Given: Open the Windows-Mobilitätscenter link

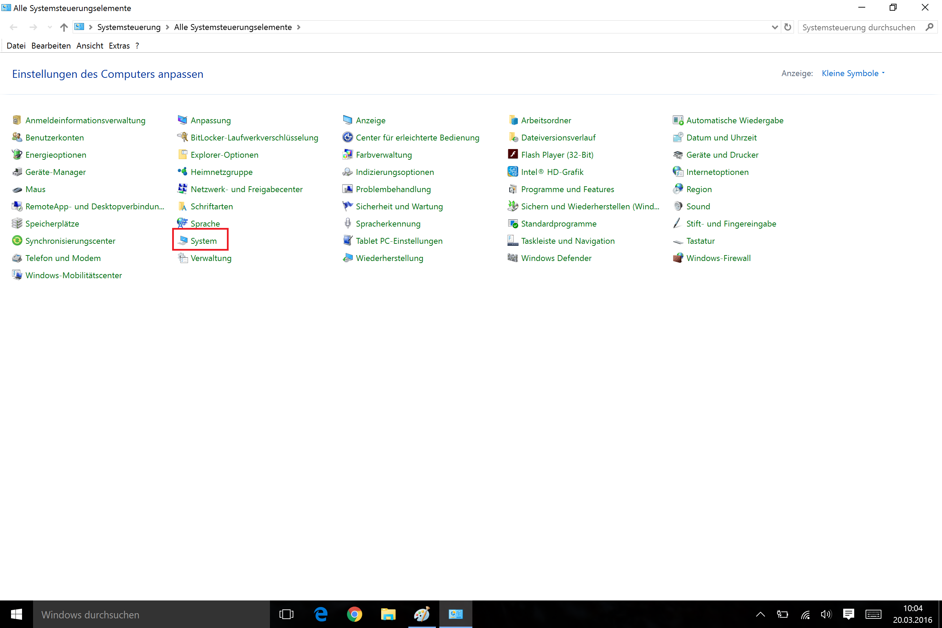Looking at the screenshot, I should (74, 275).
